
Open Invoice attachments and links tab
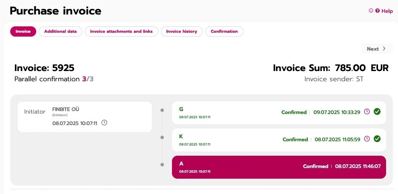[x=122, y=31]
